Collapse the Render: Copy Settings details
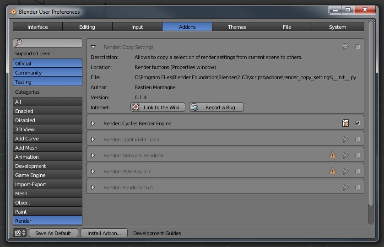 click(93, 47)
